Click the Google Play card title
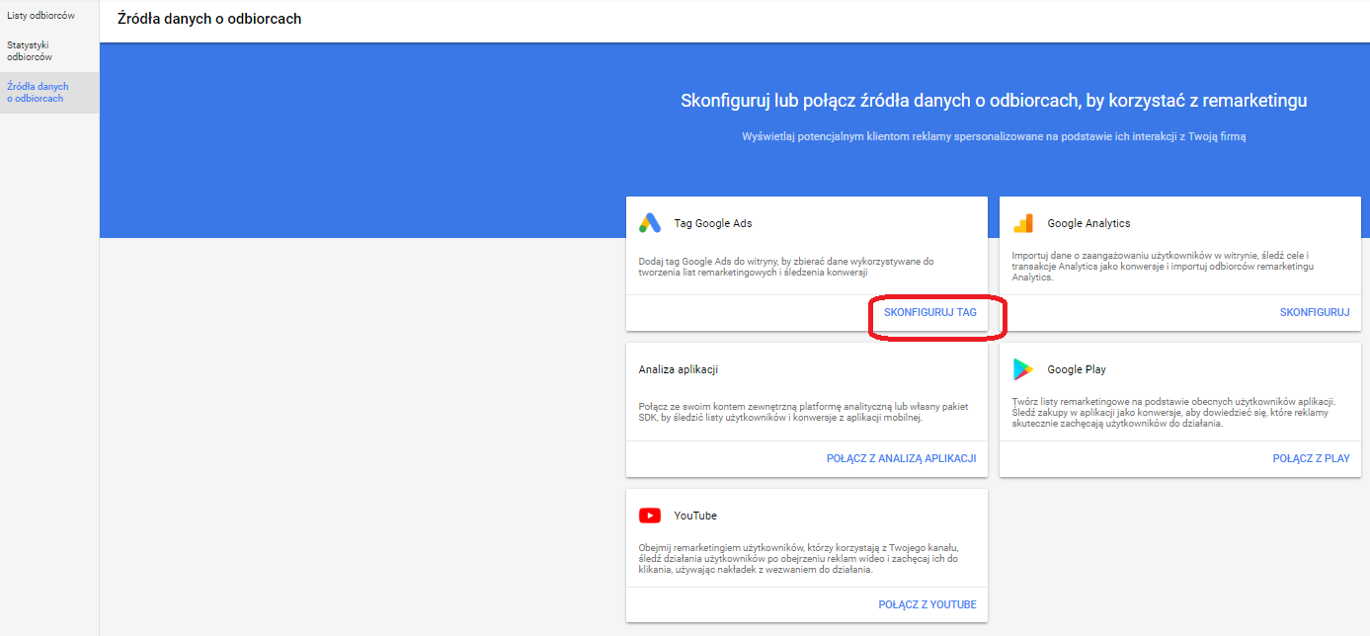Image resolution: width=1370 pixels, height=636 pixels. 1077,369
